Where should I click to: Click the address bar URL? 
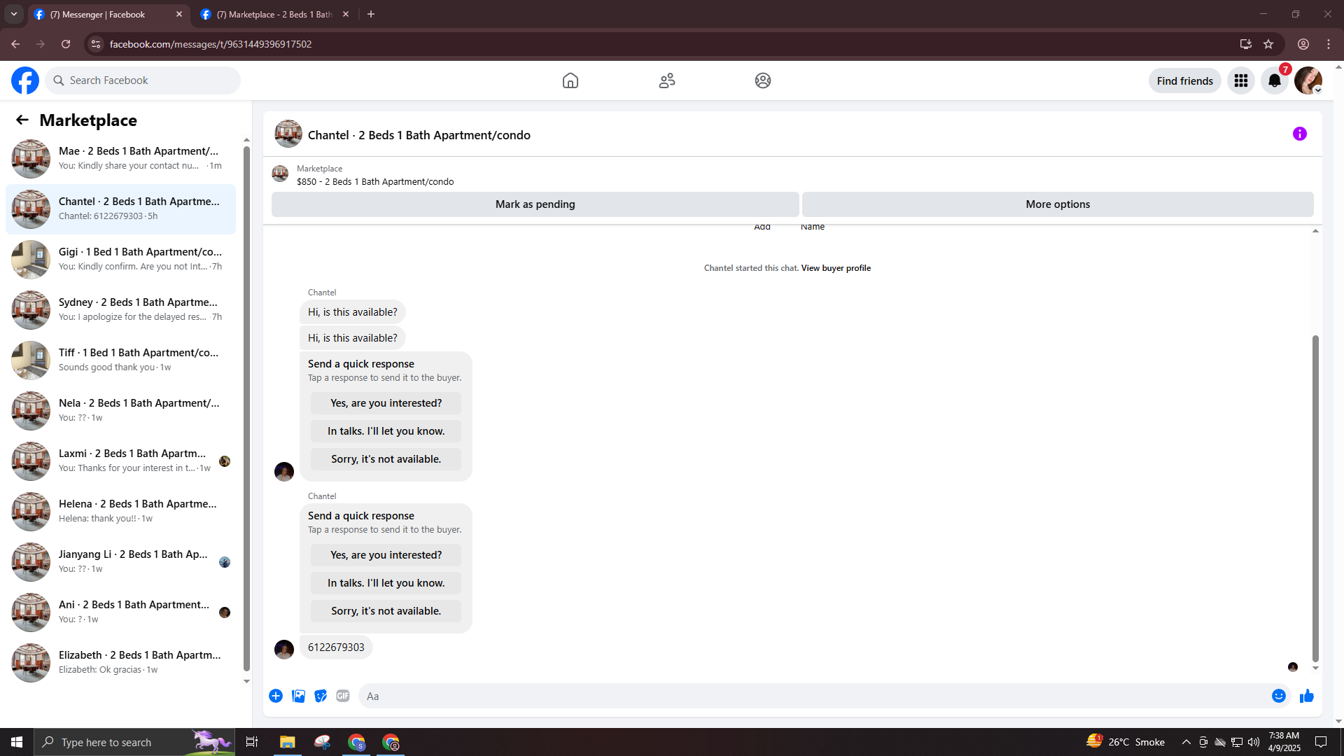(211, 44)
